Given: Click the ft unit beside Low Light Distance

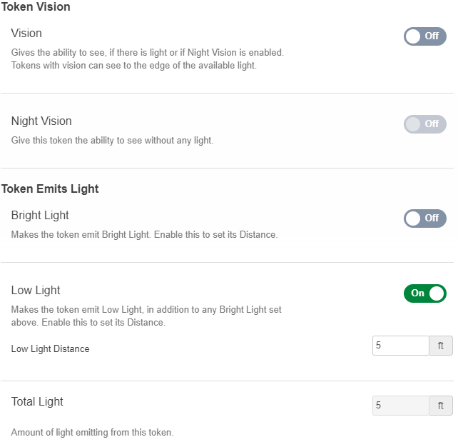Looking at the screenshot, I should (441, 346).
